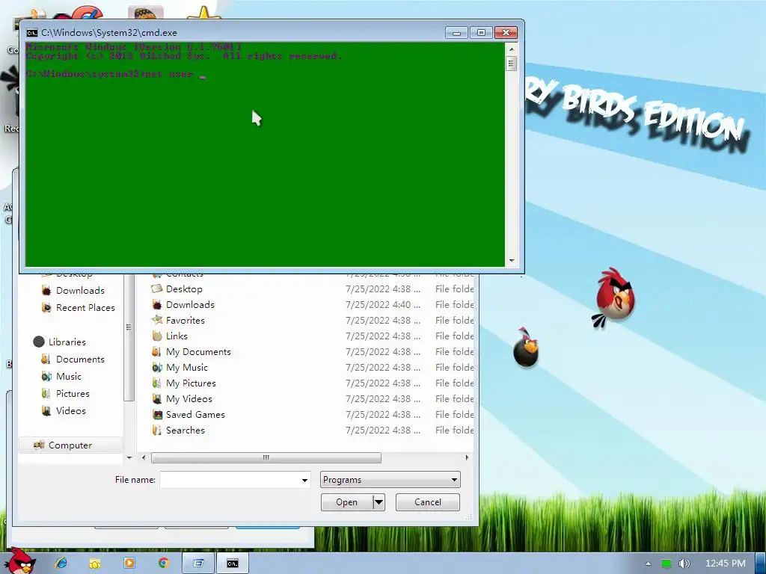Image resolution: width=766 pixels, height=574 pixels.
Task: Click the Show desktop button
Action: [761, 564]
